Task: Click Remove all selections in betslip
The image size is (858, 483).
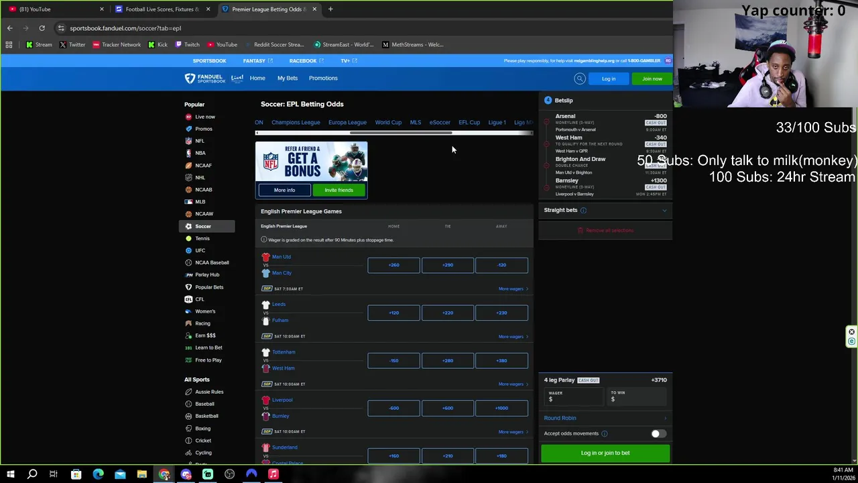Action: coord(605,231)
